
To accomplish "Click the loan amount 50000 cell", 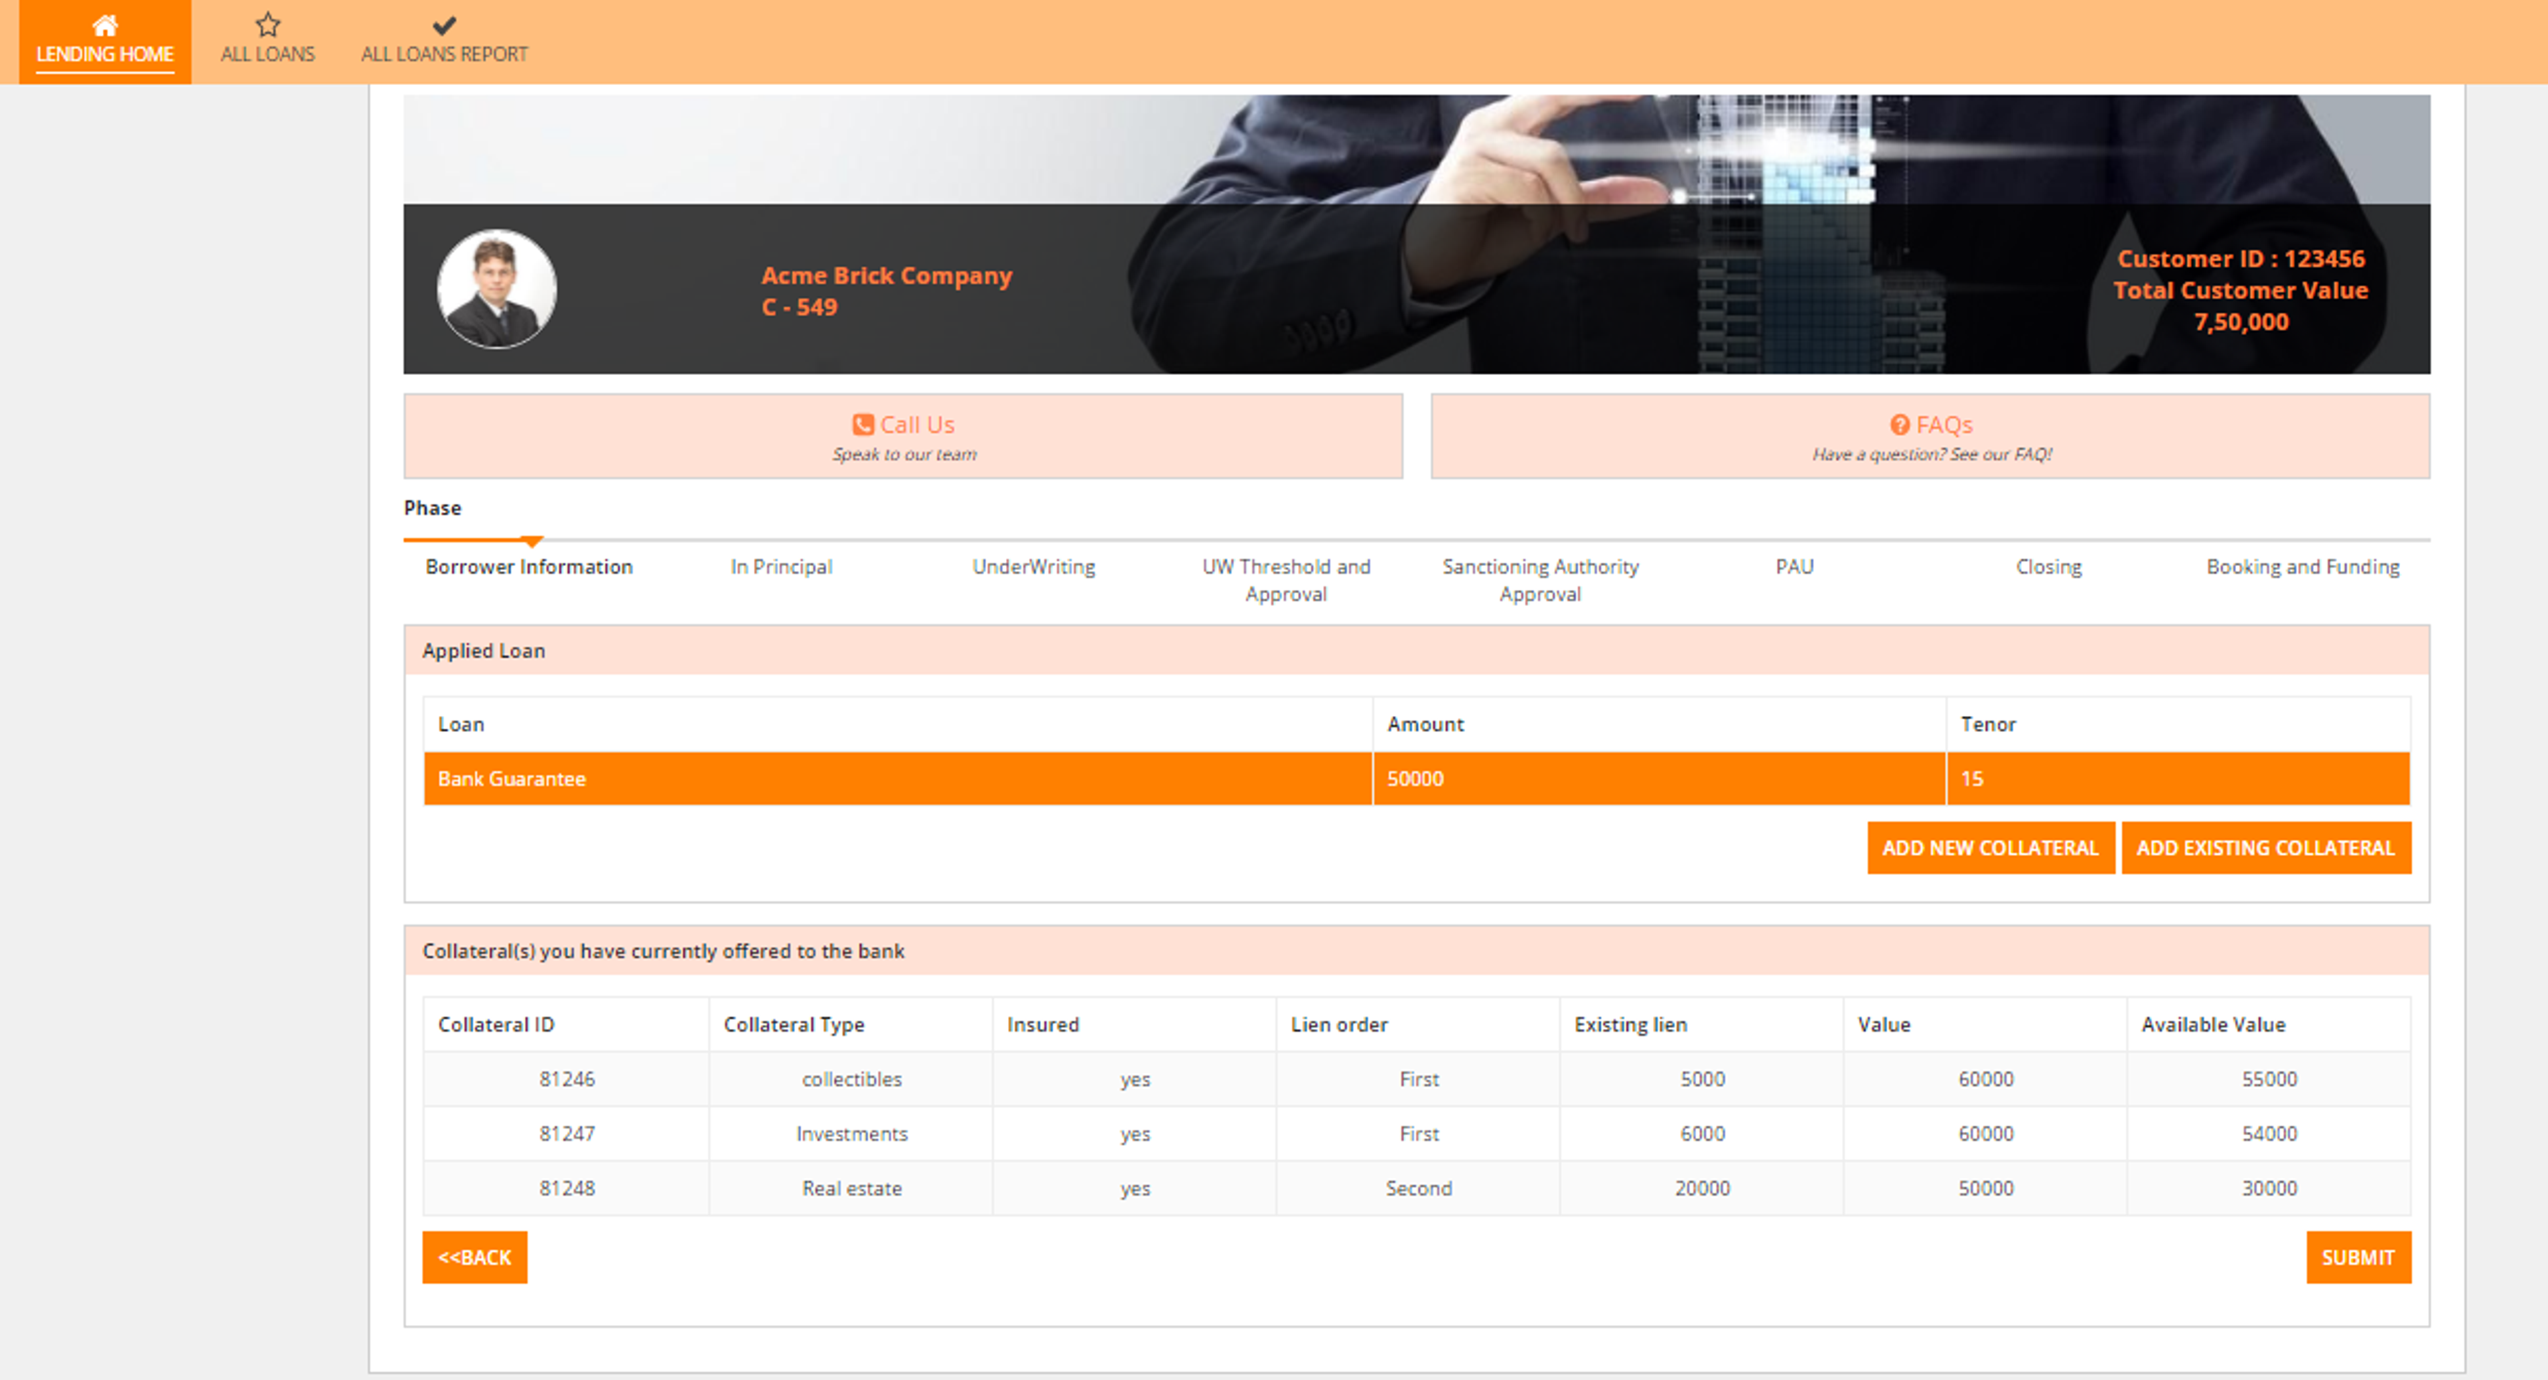I will click(x=1659, y=778).
